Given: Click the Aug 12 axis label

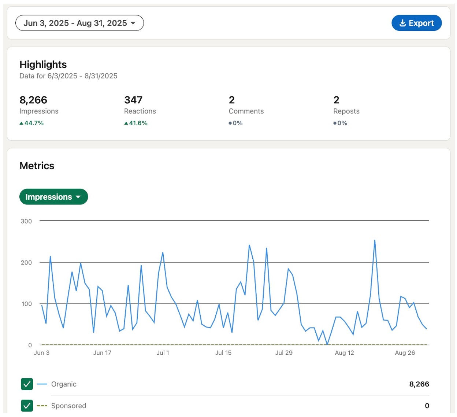Looking at the screenshot, I should [344, 353].
